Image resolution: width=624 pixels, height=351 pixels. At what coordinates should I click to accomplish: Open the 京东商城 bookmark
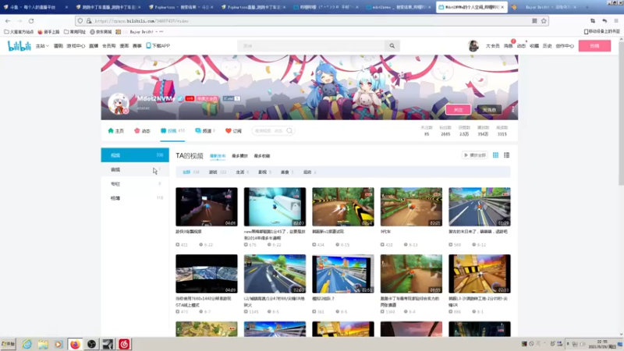101,32
